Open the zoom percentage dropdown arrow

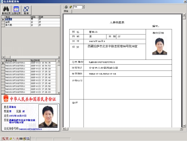coord(83,7)
